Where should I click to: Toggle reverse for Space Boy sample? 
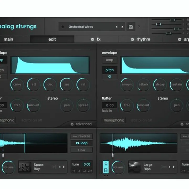(x=82, y=136)
